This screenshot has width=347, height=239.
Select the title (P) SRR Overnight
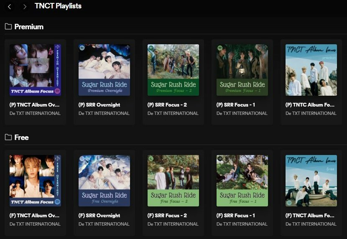point(99,105)
